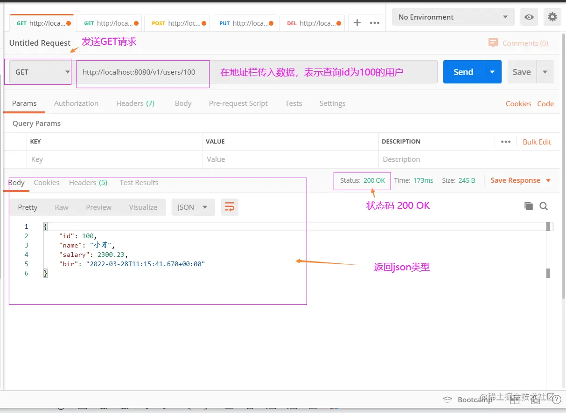
Task: Click the Comments speech bubble icon
Action: tap(493, 43)
